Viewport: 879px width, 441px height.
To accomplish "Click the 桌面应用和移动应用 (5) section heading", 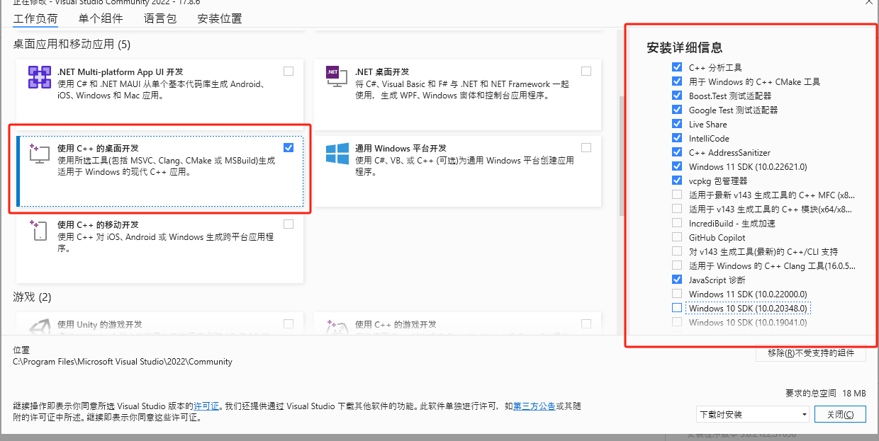I will (x=72, y=45).
